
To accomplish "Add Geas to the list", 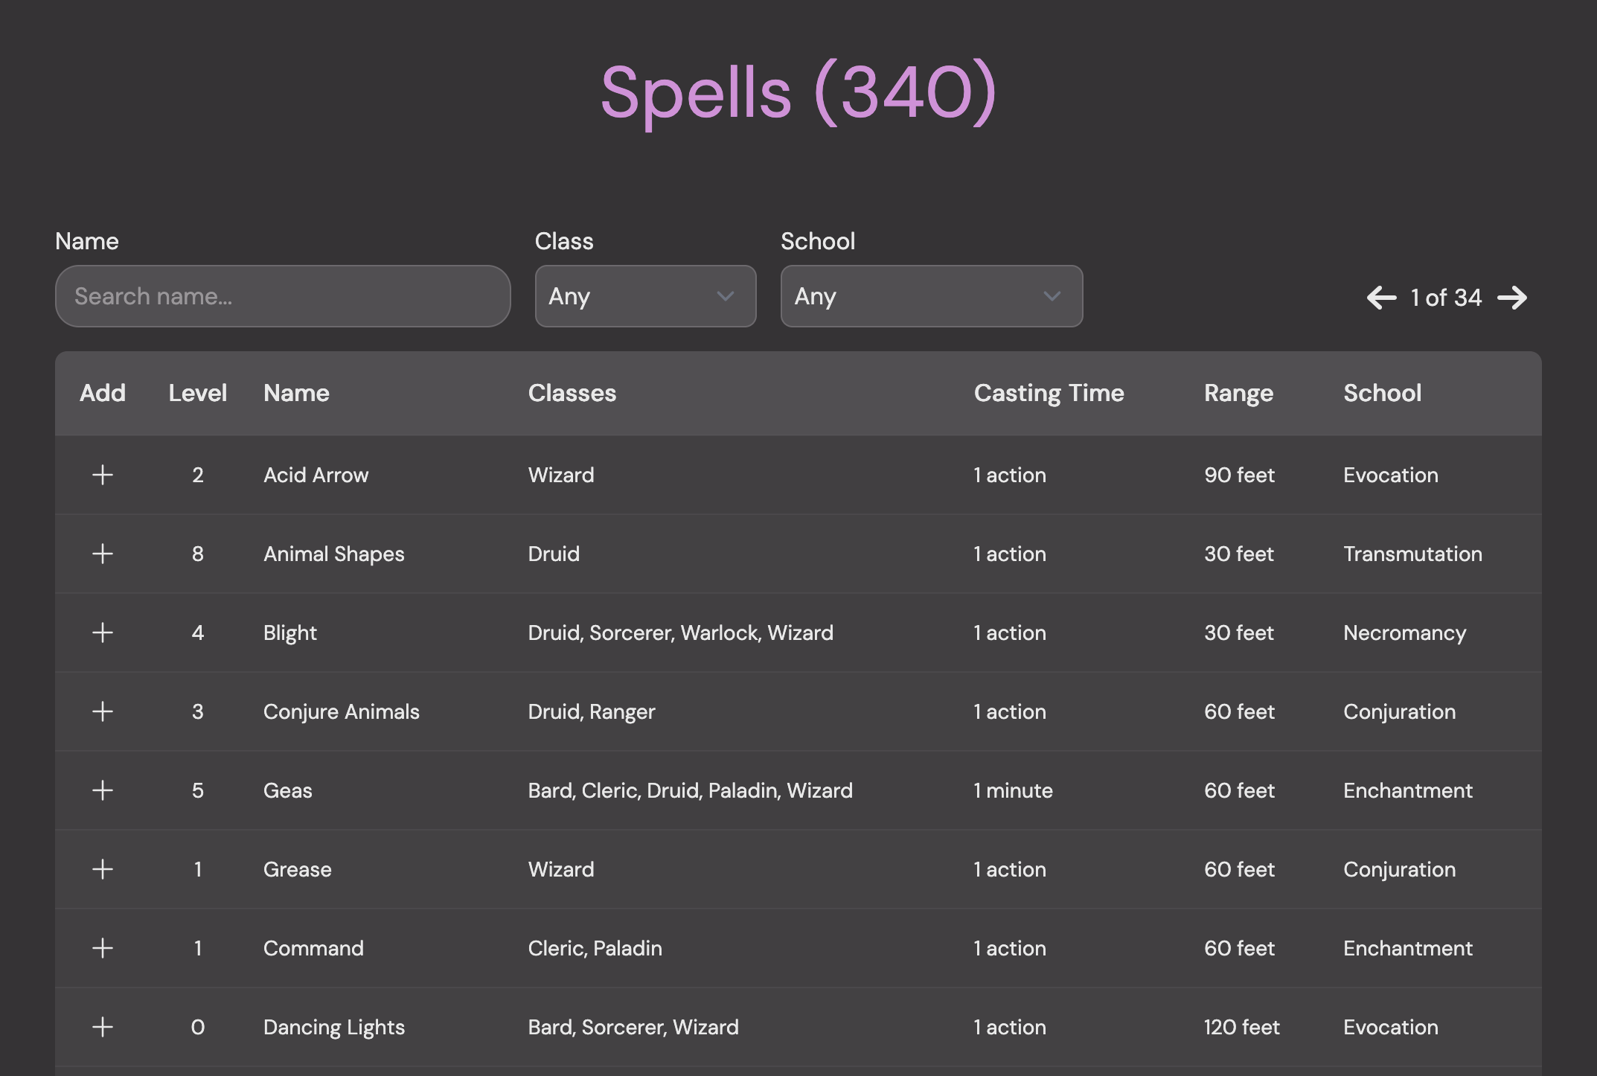I will [x=103, y=790].
